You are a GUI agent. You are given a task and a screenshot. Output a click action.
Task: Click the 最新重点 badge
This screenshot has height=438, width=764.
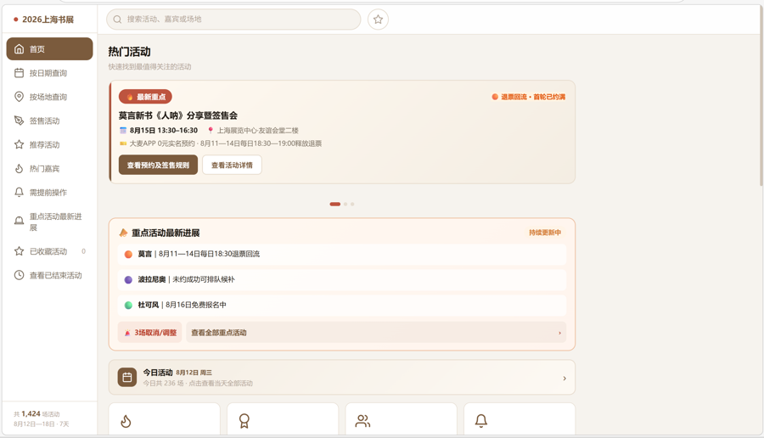pos(145,97)
